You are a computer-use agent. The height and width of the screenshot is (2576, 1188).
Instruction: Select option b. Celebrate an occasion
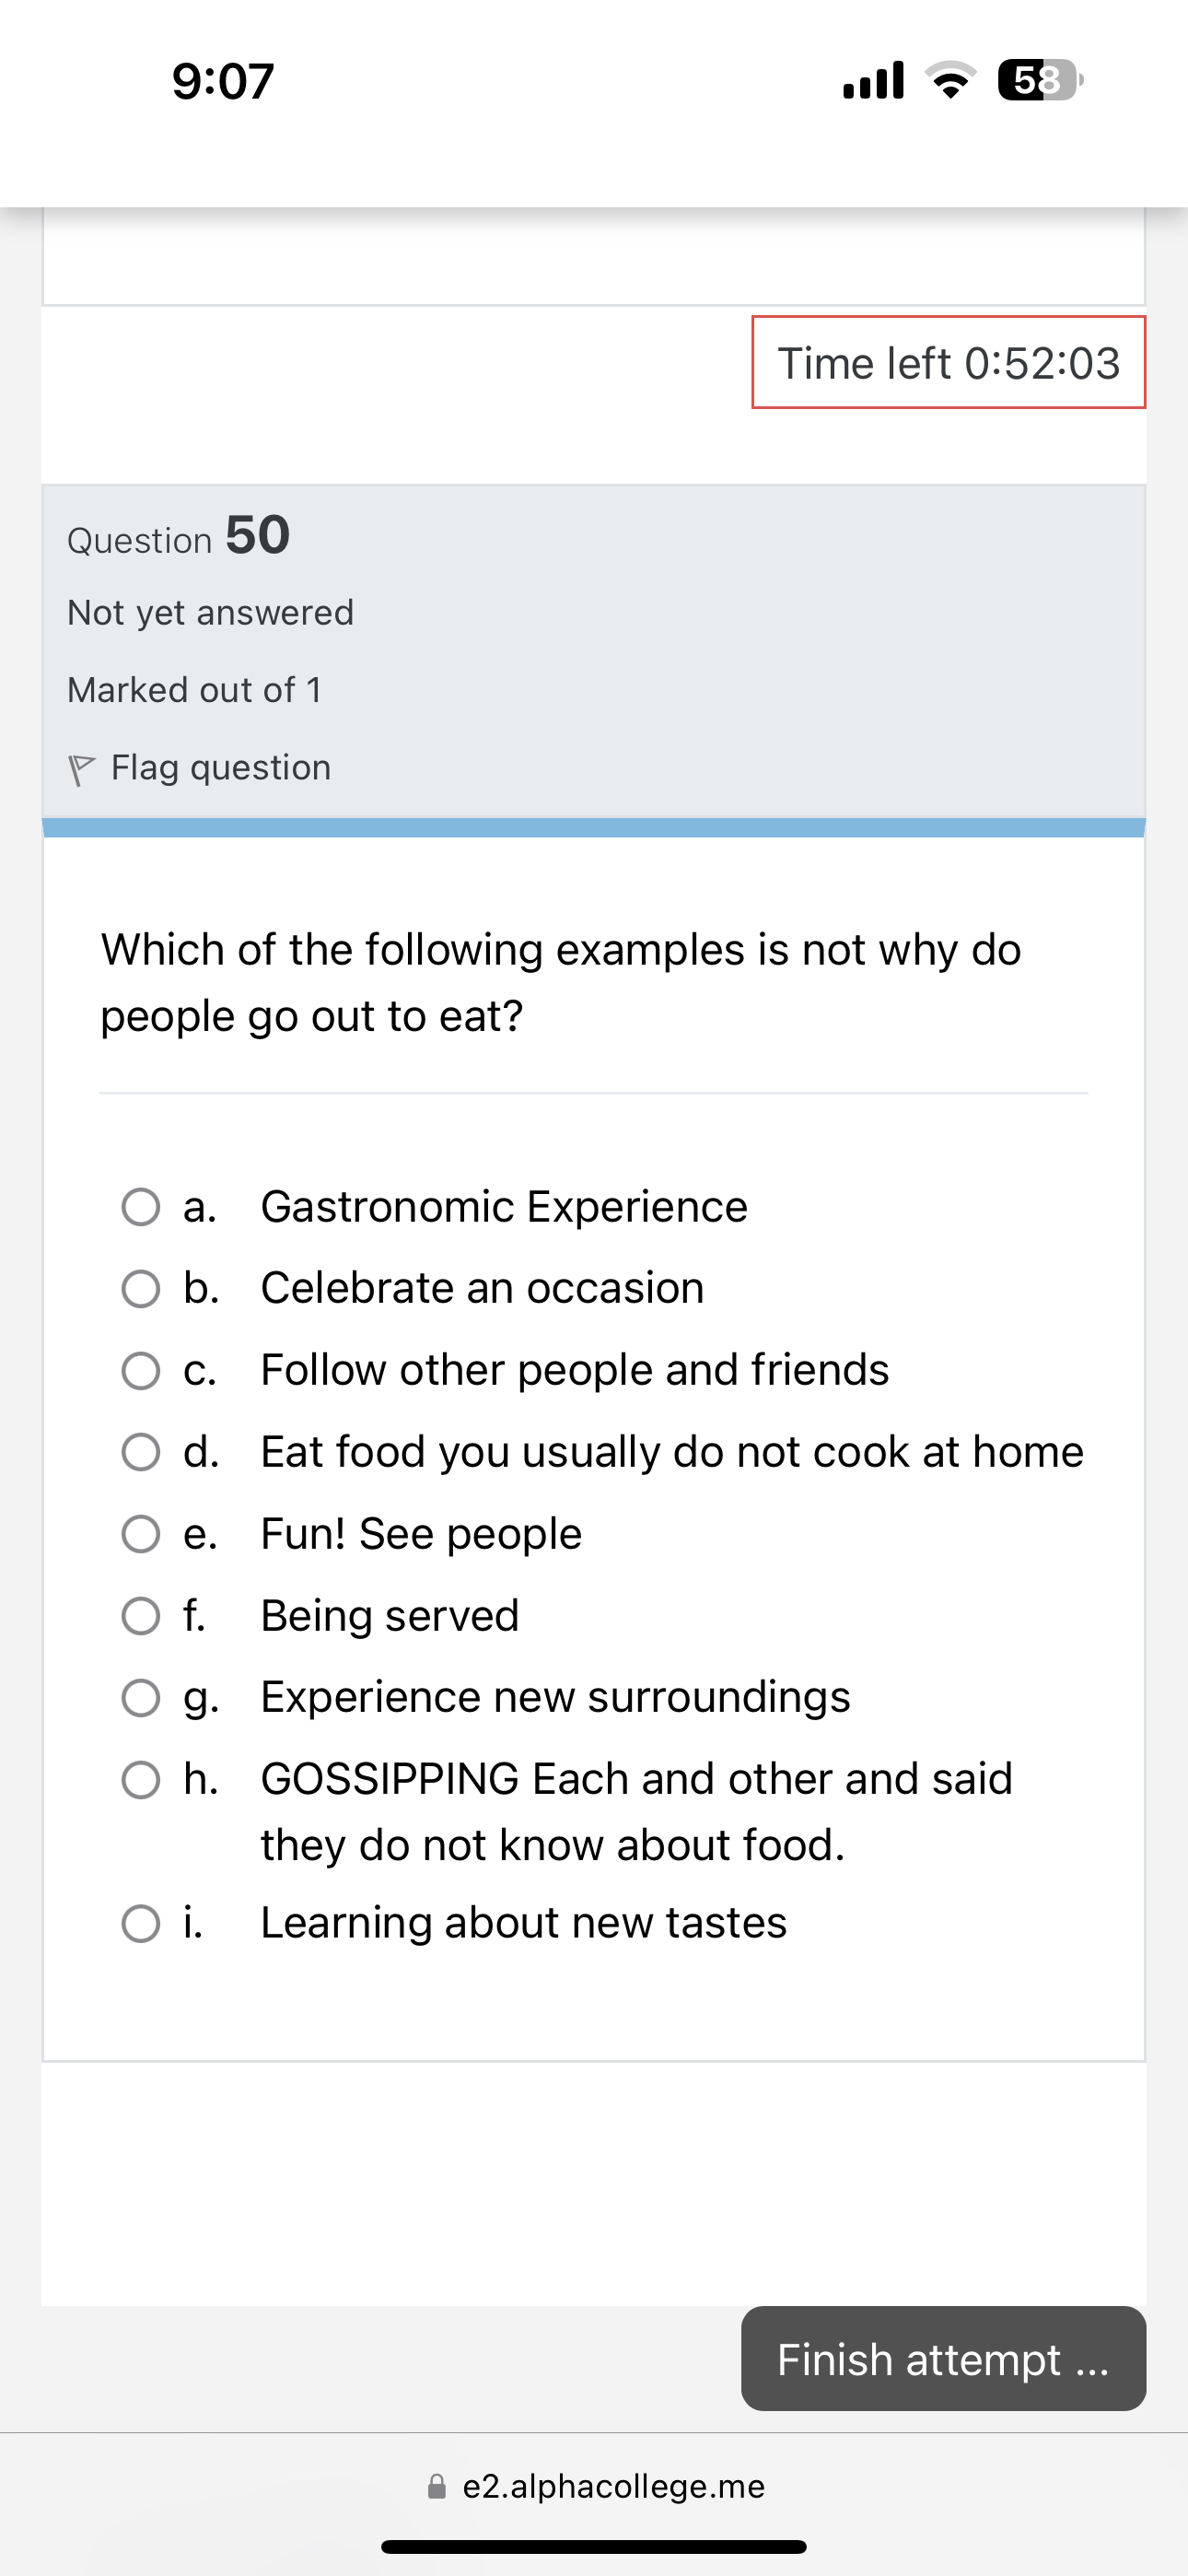(141, 1289)
